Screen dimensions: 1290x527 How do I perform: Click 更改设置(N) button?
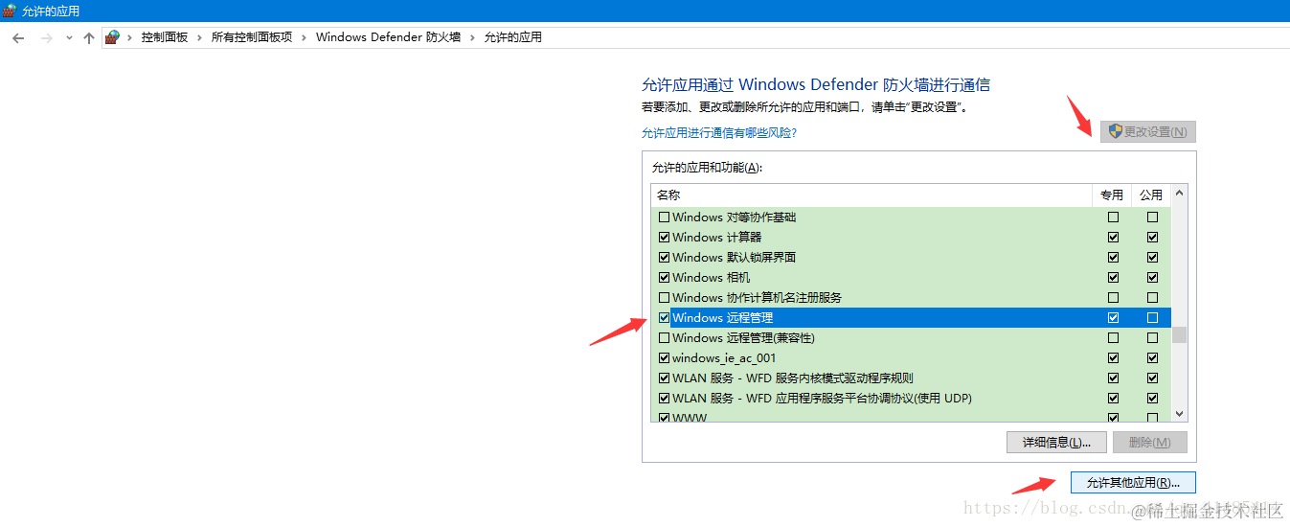pyautogui.click(x=1147, y=131)
